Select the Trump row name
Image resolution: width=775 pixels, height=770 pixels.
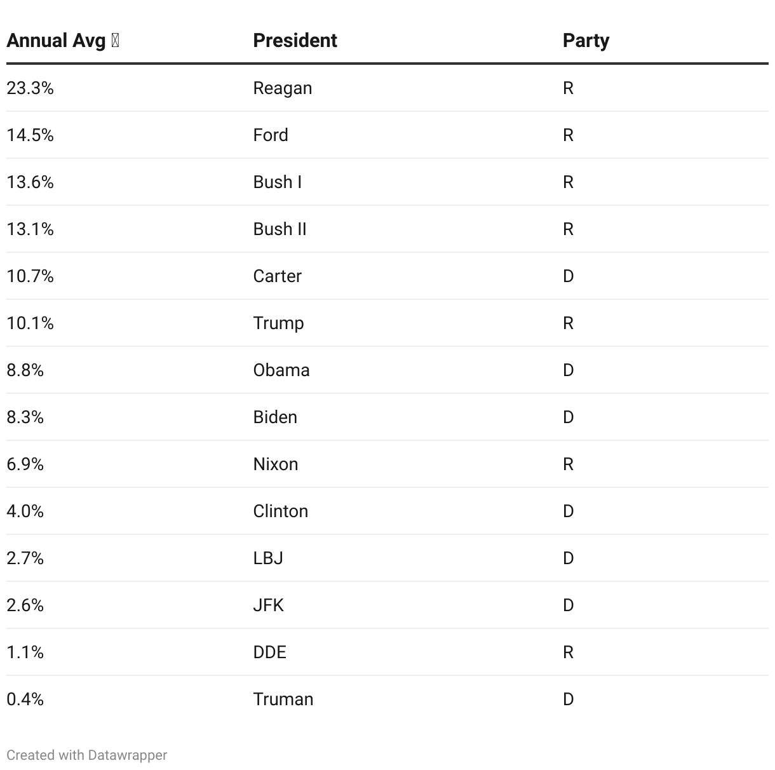pos(278,323)
